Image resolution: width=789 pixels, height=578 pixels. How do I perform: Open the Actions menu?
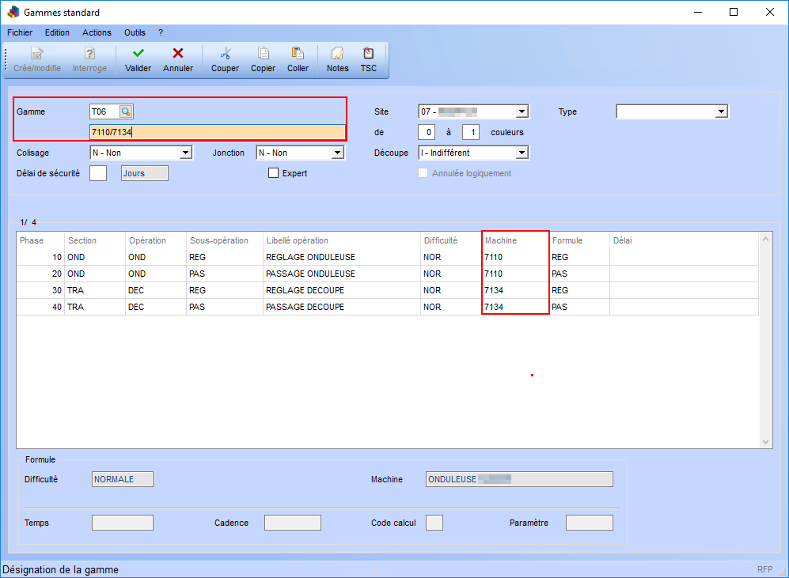tap(97, 32)
